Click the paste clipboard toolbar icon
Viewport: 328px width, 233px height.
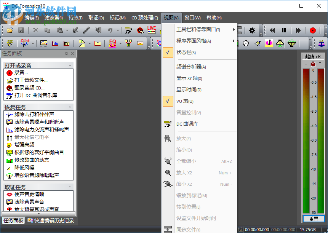pos(59,30)
